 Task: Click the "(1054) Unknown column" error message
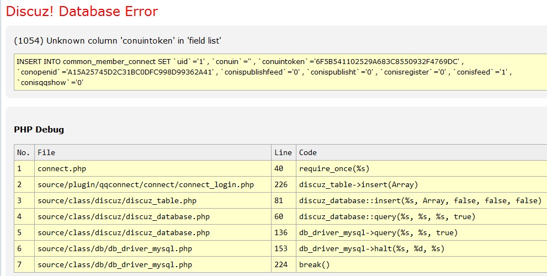tap(118, 40)
